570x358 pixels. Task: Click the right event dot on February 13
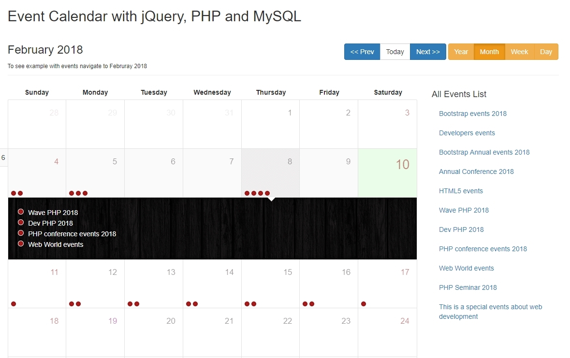click(x=137, y=304)
